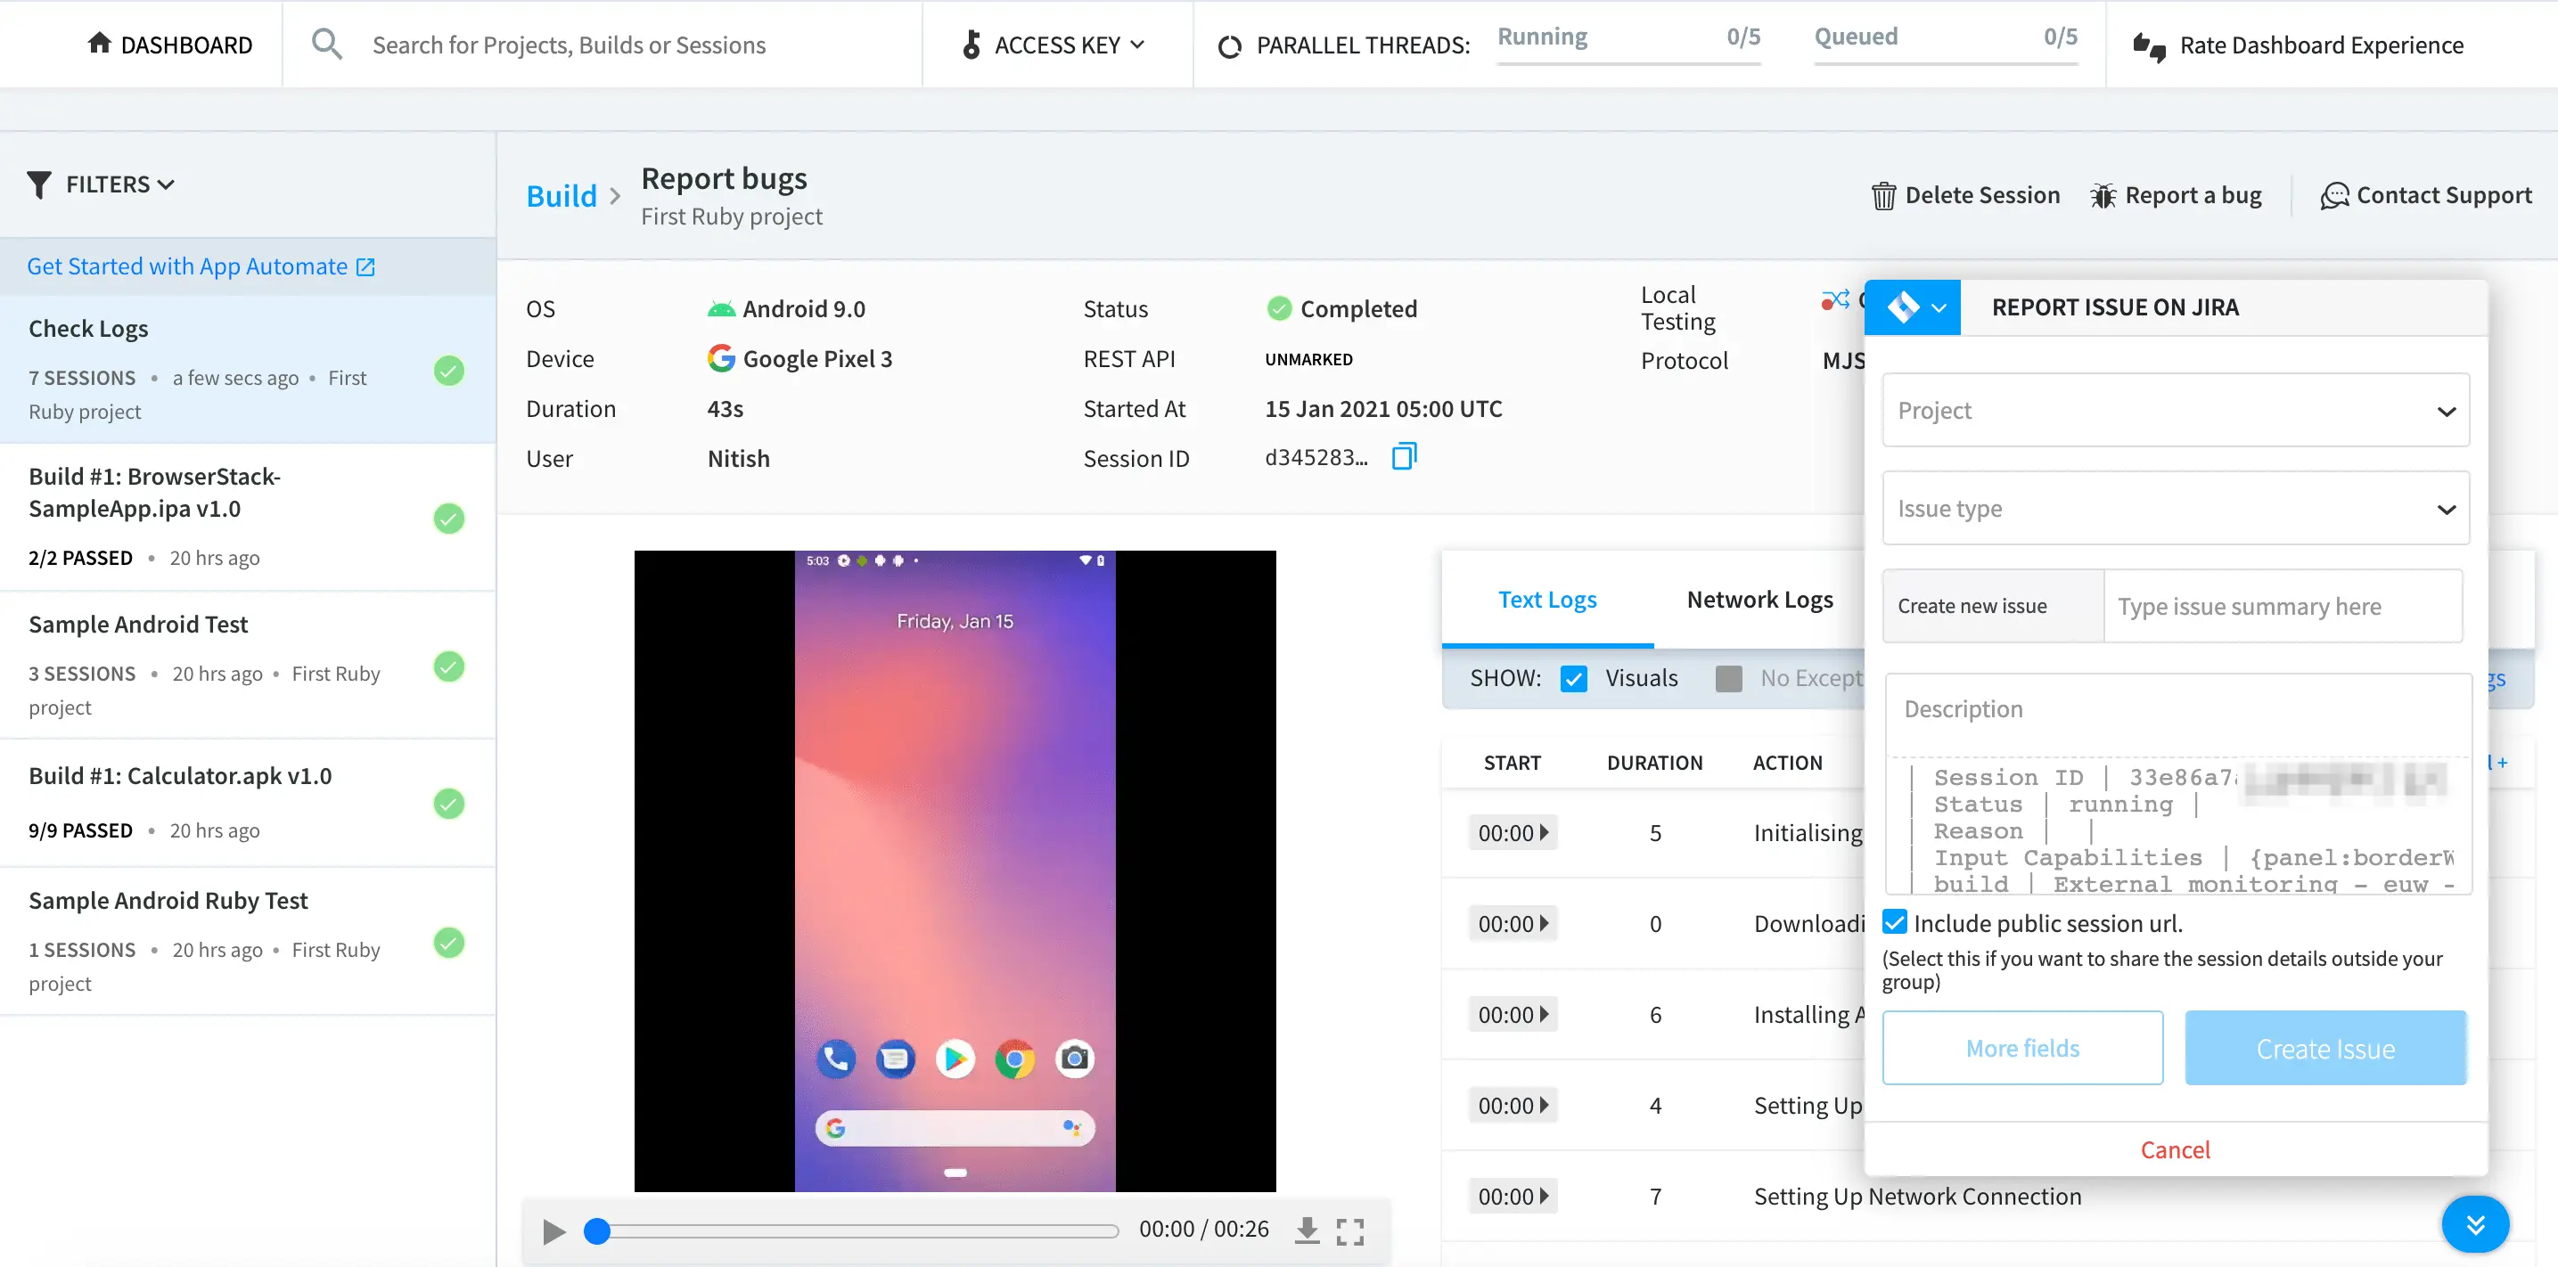The width and height of the screenshot is (2558, 1267).
Task: Click the More fields button
Action: point(2021,1048)
